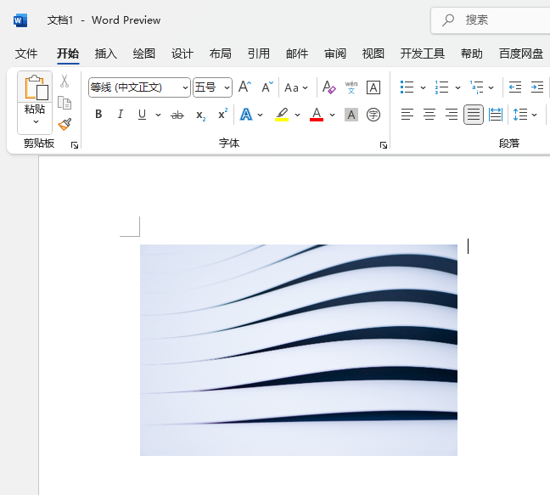Open the 剪贴板 pane launcher
Screen dimensions: 550x495
point(75,145)
